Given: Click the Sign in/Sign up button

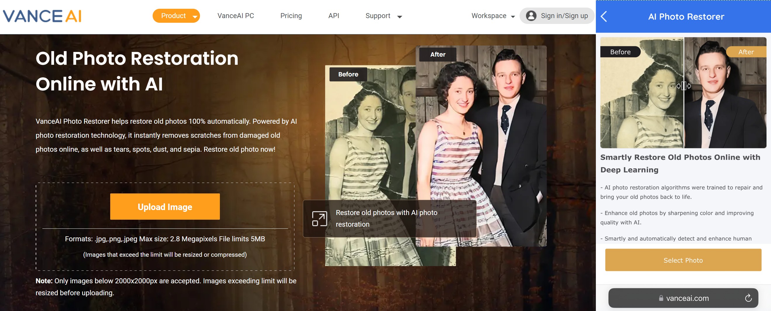Looking at the screenshot, I should (557, 16).
